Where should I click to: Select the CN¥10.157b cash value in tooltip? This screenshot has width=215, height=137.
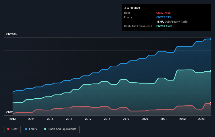[164, 26]
